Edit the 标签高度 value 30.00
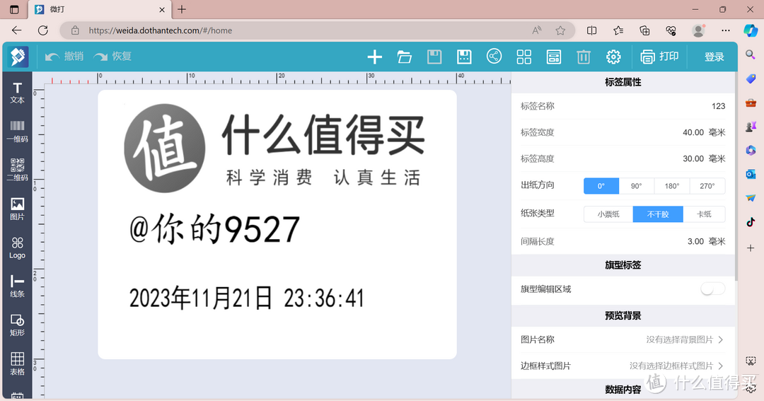 coord(693,159)
